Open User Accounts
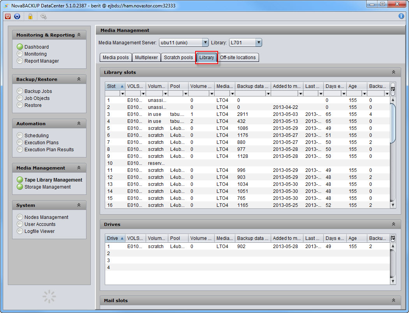Screen dimensions: 409x313 (40, 224)
